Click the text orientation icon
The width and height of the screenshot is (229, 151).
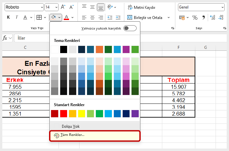click(110, 7)
